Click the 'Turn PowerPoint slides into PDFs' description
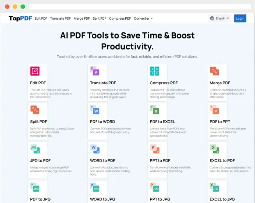The image size is (255, 203). point(170,169)
